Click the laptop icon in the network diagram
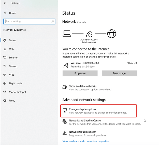Screen dimensions: 159x145 tap(67, 33)
